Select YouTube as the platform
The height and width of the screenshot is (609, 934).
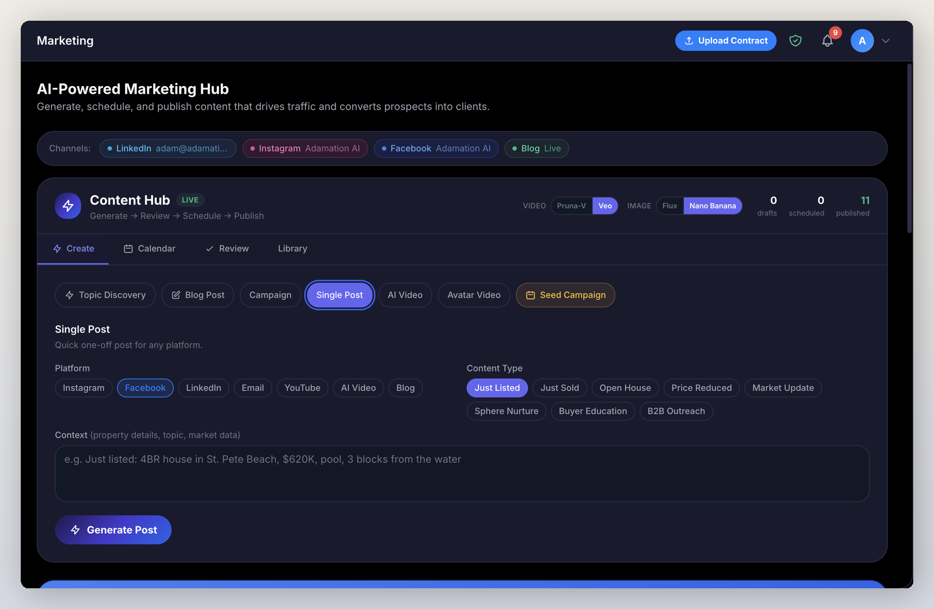302,388
